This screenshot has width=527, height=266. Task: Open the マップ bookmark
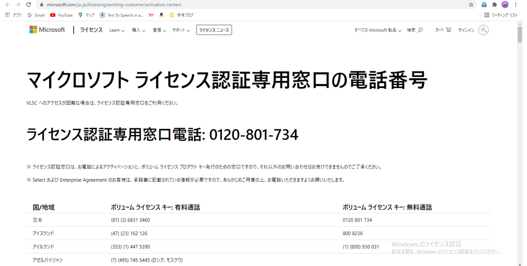pyautogui.click(x=86, y=15)
